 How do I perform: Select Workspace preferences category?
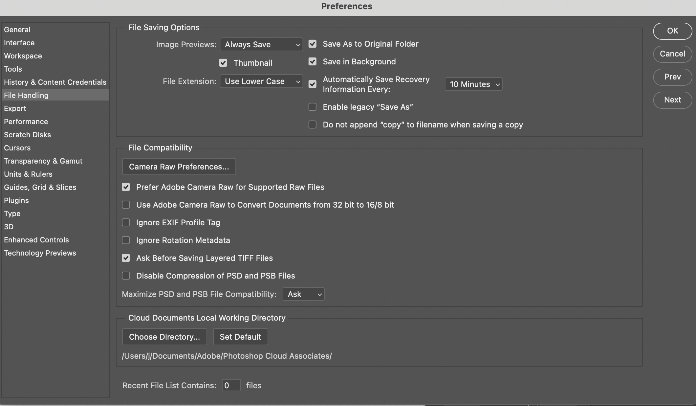55,56
